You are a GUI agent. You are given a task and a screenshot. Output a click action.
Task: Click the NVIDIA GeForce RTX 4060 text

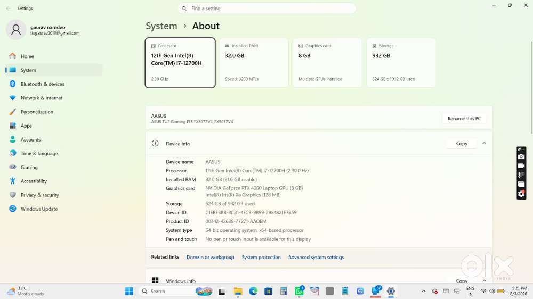[x=254, y=188]
